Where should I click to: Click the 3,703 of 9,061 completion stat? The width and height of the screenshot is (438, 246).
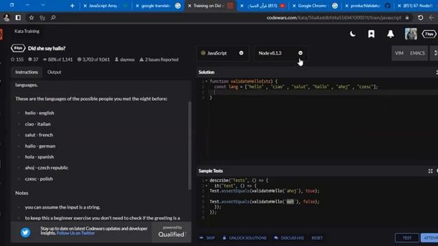(93, 59)
